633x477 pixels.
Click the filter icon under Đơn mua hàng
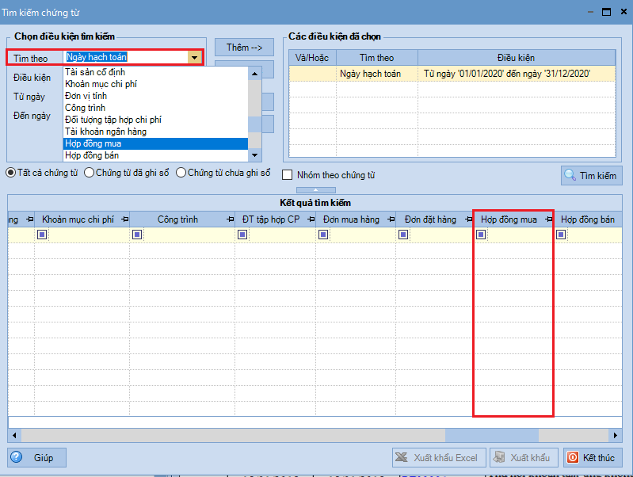click(323, 235)
